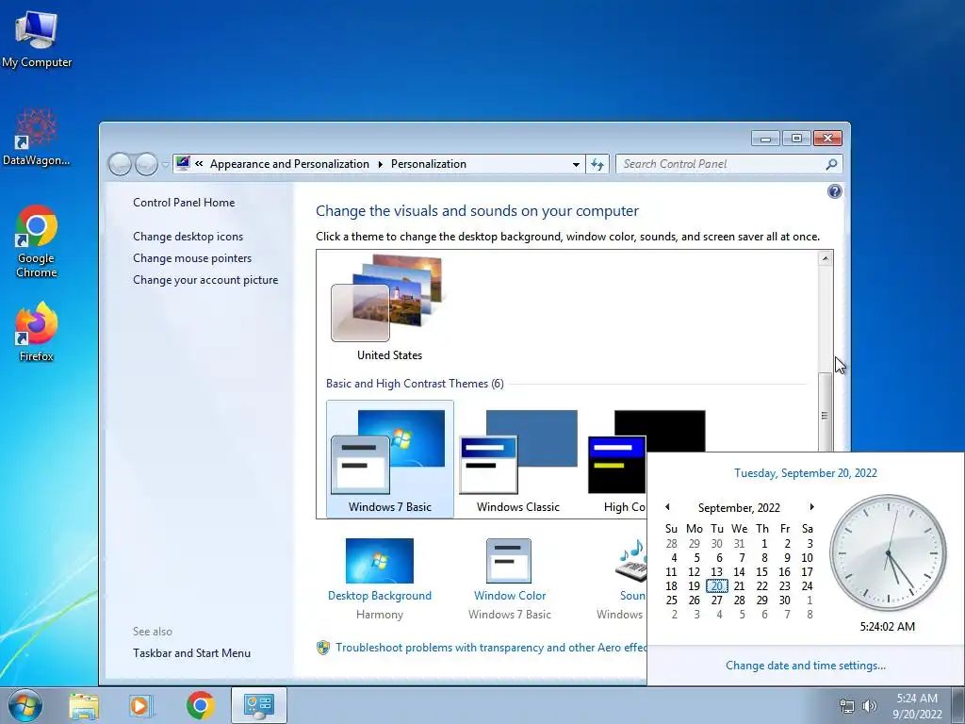
Task: Click the search magnifier in Control Panel
Action: coord(831,164)
